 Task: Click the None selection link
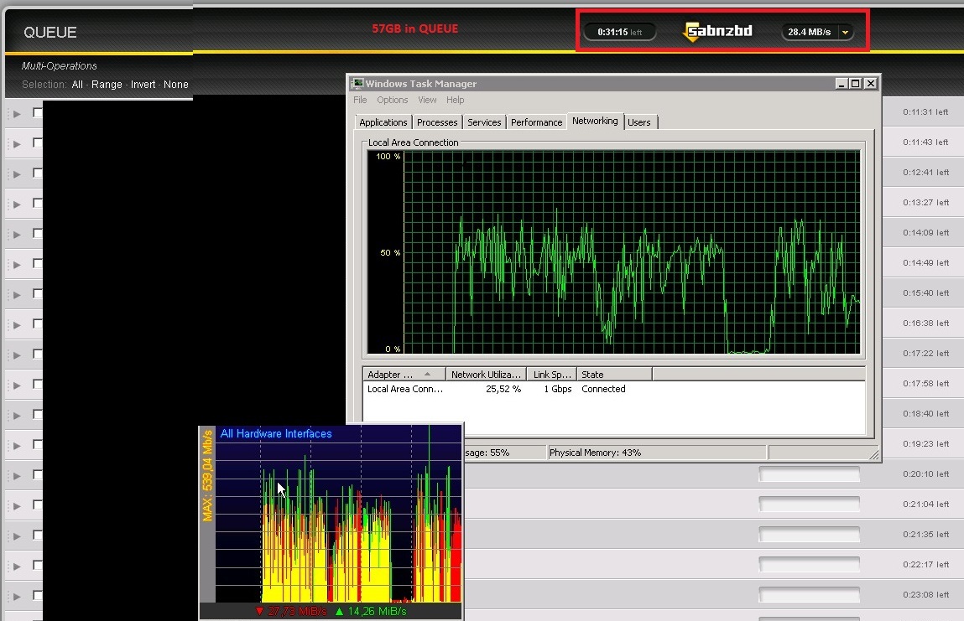[x=176, y=84]
